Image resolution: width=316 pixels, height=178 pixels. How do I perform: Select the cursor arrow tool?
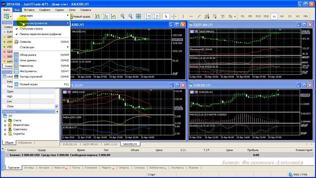pyautogui.click(x=166, y=16)
